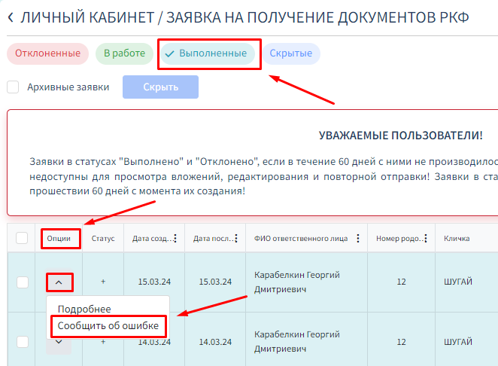Switch to the "Отклоненные" filter
498x366 pixels.
48,53
